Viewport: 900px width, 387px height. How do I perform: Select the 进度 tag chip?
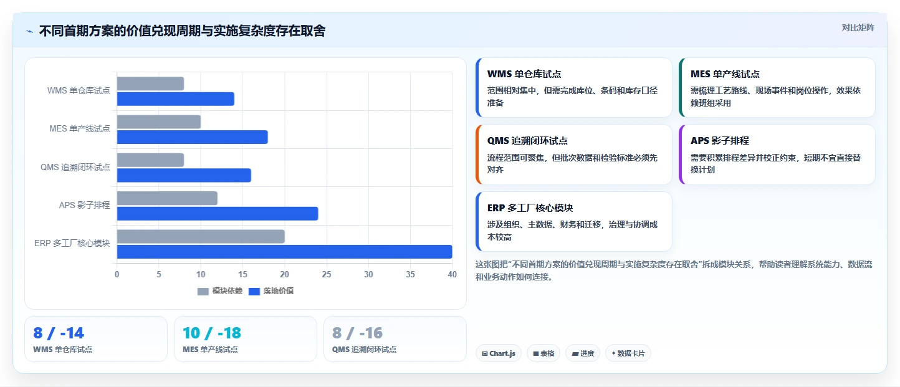click(x=583, y=353)
